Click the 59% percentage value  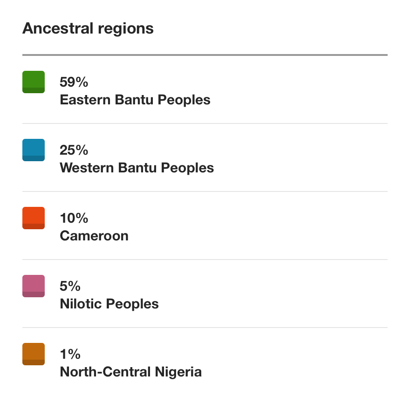(74, 82)
